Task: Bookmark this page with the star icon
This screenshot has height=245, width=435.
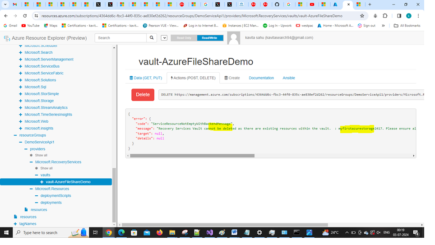Action: 362,16
